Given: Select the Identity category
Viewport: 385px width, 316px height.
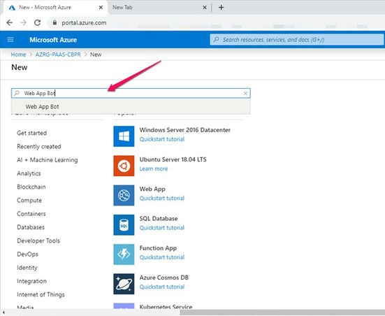Looking at the screenshot, I should coord(27,268).
